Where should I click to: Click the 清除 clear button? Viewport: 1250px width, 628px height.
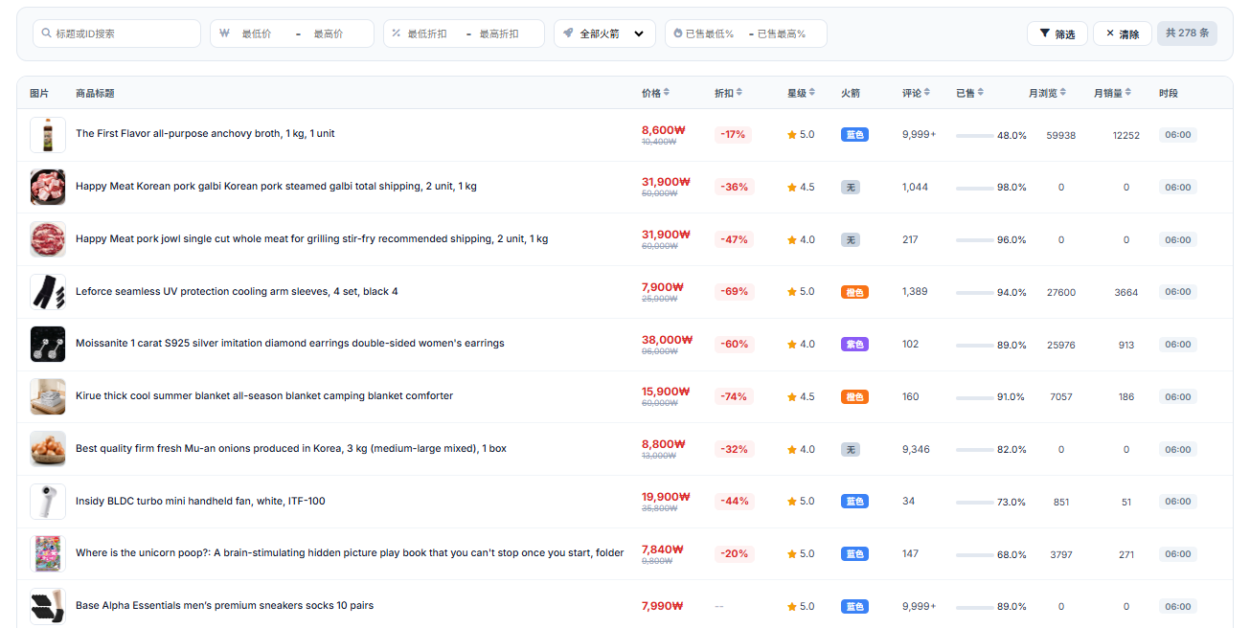[x=1123, y=34]
